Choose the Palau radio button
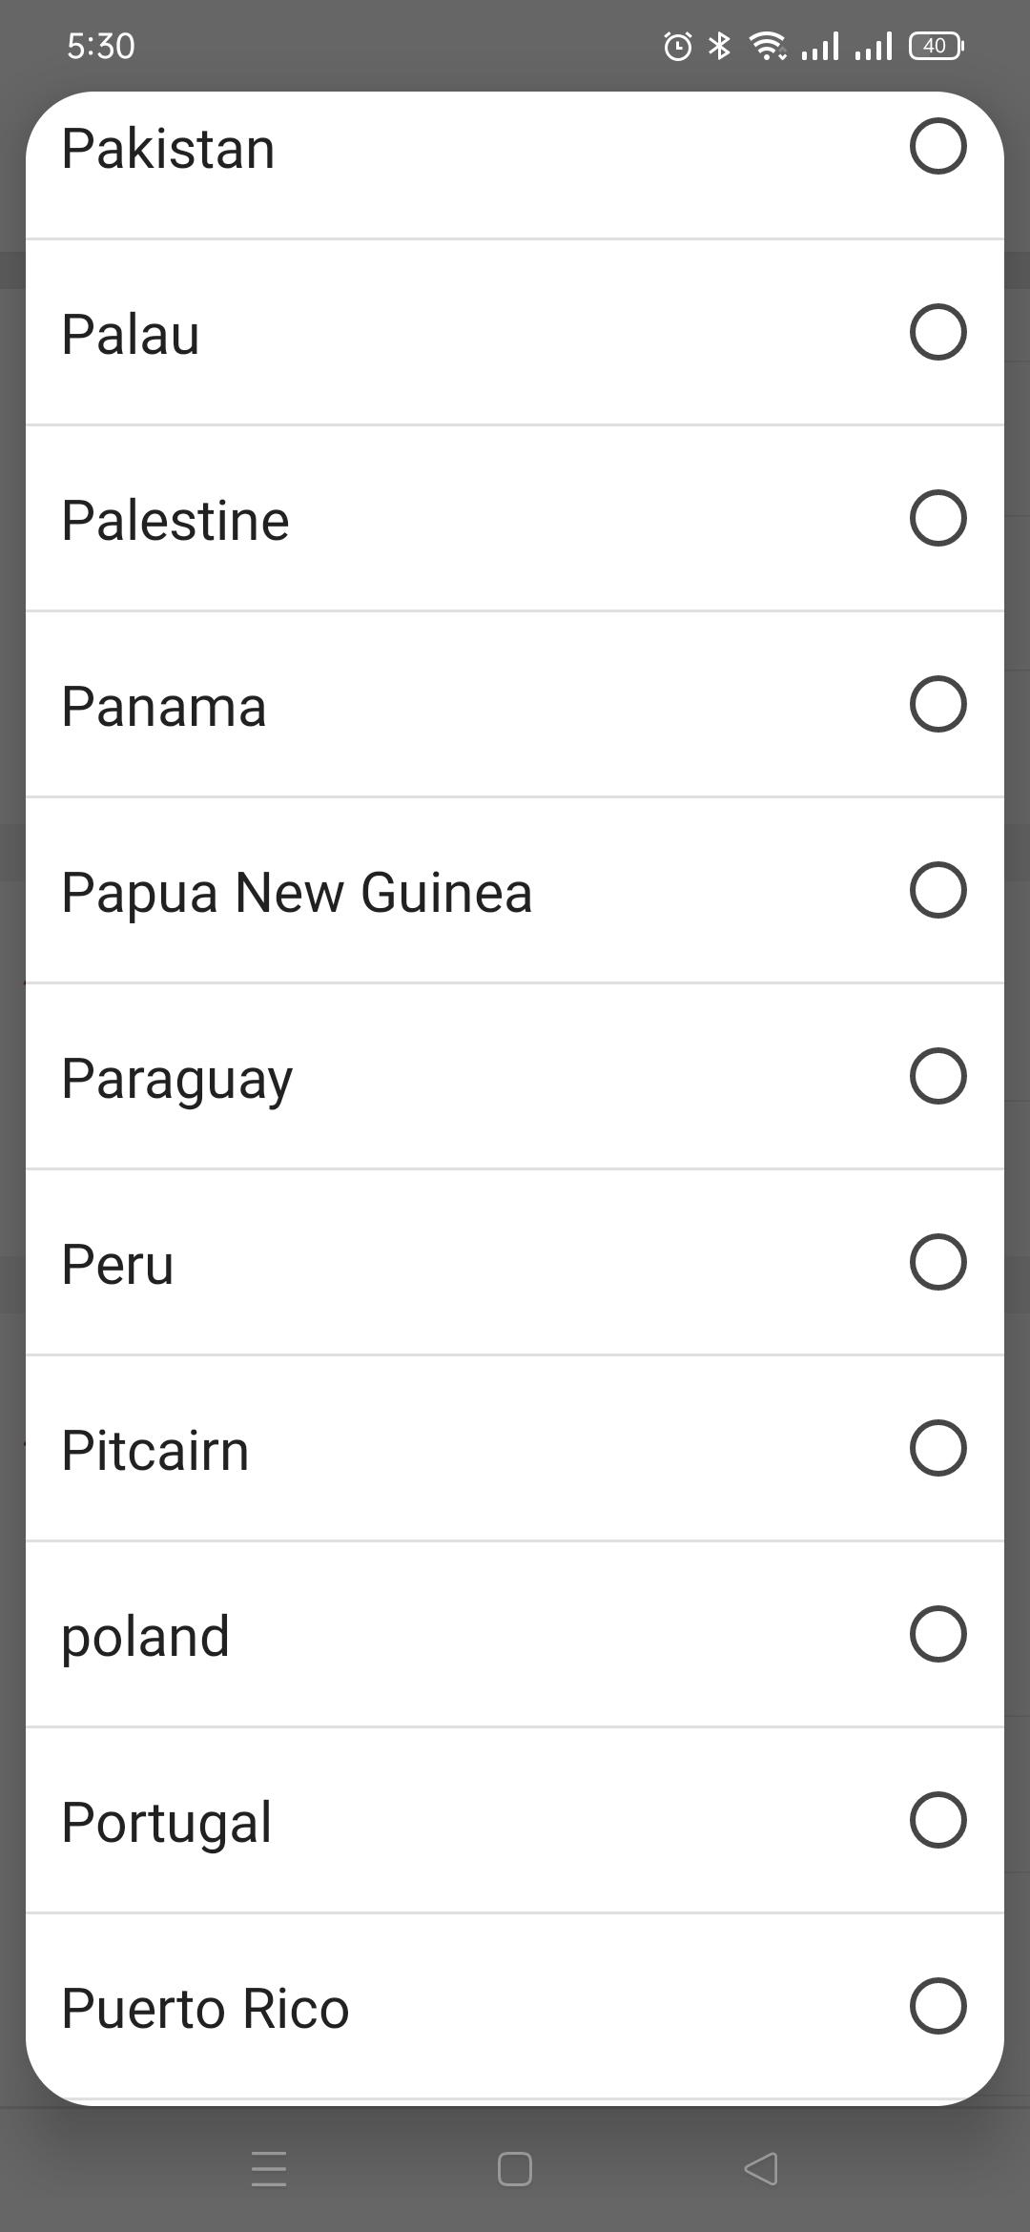Image resolution: width=1030 pixels, height=2232 pixels. point(937,332)
